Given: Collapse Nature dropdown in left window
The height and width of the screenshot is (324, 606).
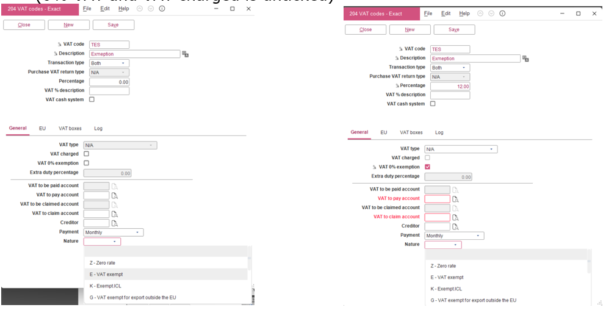Looking at the screenshot, I should click(103, 242).
